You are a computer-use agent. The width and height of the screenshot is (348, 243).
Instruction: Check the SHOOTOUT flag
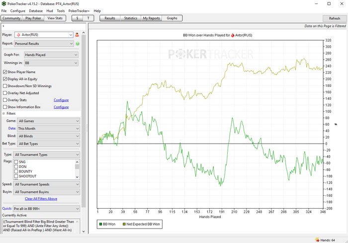tap(16, 176)
